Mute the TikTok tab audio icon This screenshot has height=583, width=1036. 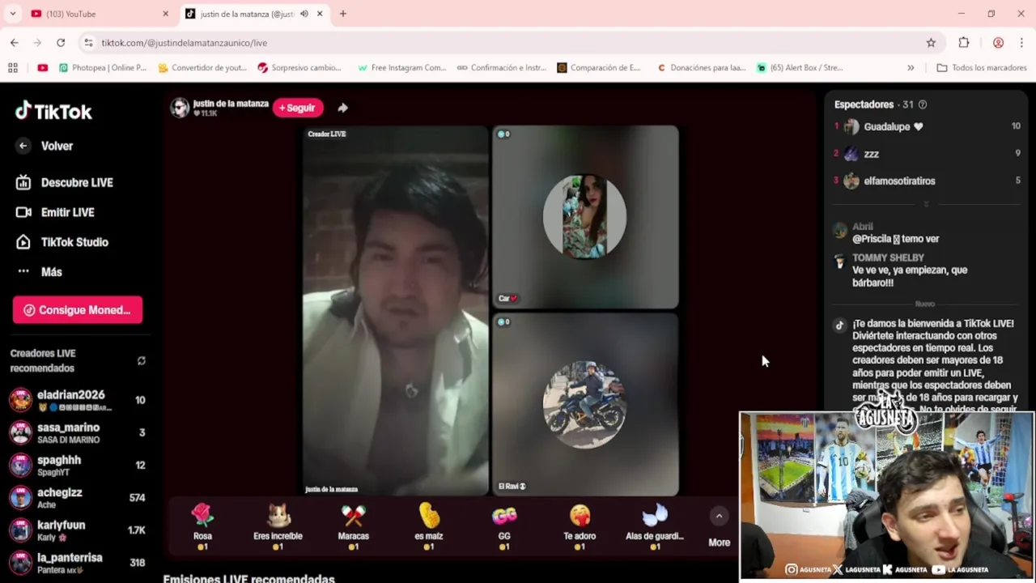click(x=304, y=14)
